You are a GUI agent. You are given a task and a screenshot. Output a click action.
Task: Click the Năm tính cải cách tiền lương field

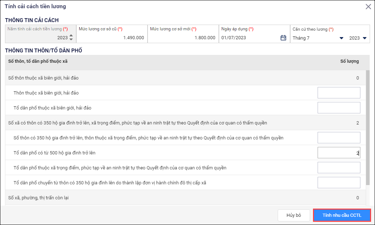click(x=41, y=34)
